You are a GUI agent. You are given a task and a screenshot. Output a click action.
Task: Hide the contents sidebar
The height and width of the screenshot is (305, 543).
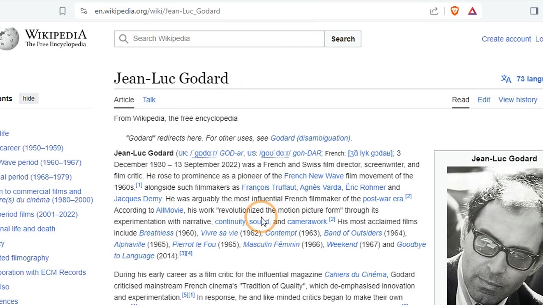coord(28,99)
